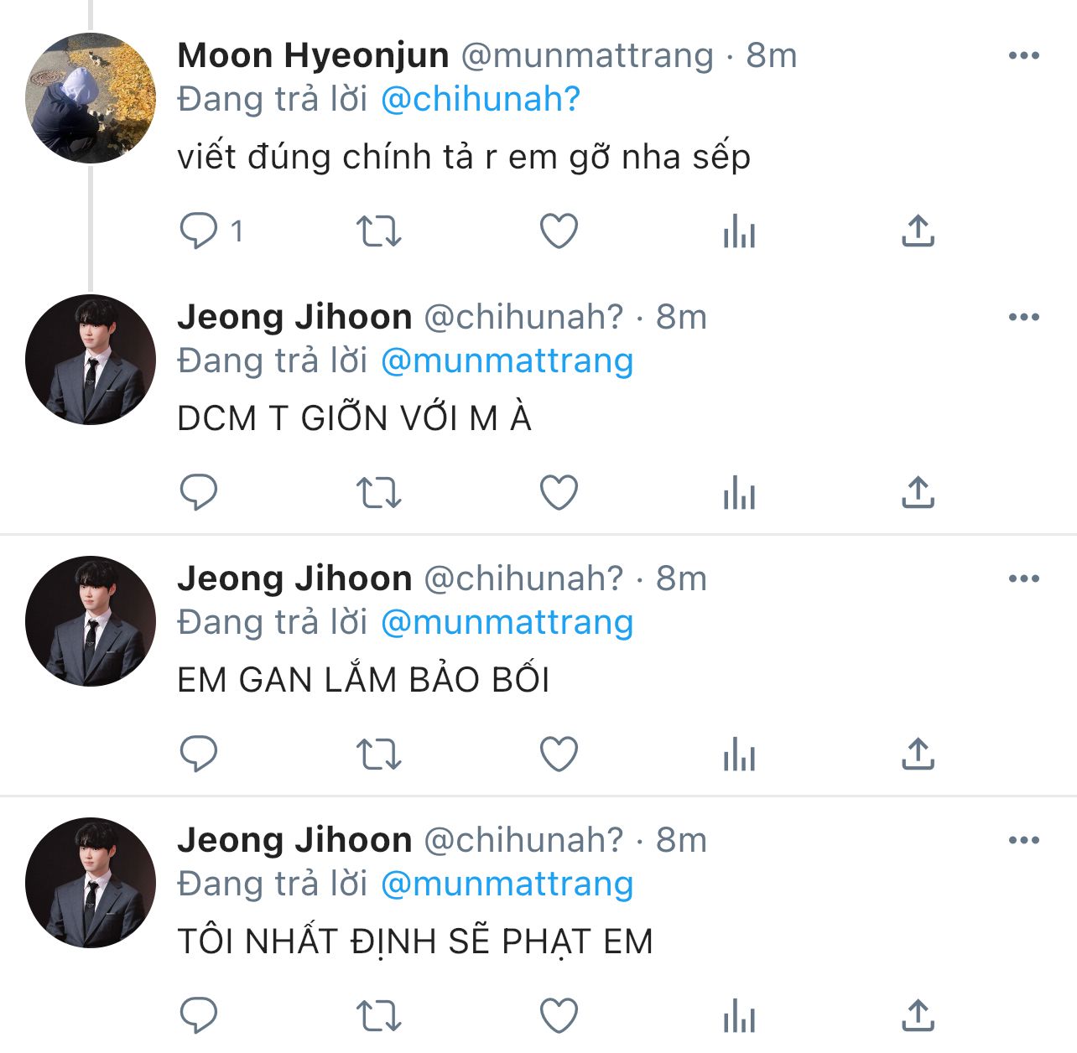Open the "TÔI NHẤT ĐỊNH SẼ PHẠT EM" tweet text
The image size is (1077, 1053).
point(414,941)
